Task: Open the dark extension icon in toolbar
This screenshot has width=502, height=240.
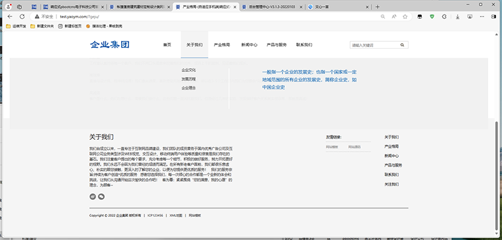Action: pyautogui.click(x=419, y=17)
